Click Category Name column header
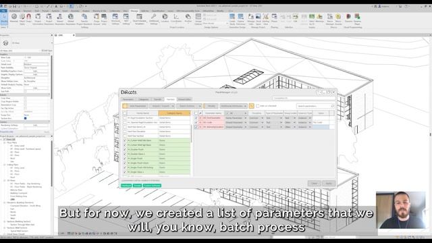This screenshot has width=432, height=243. pyautogui.click(x=174, y=113)
